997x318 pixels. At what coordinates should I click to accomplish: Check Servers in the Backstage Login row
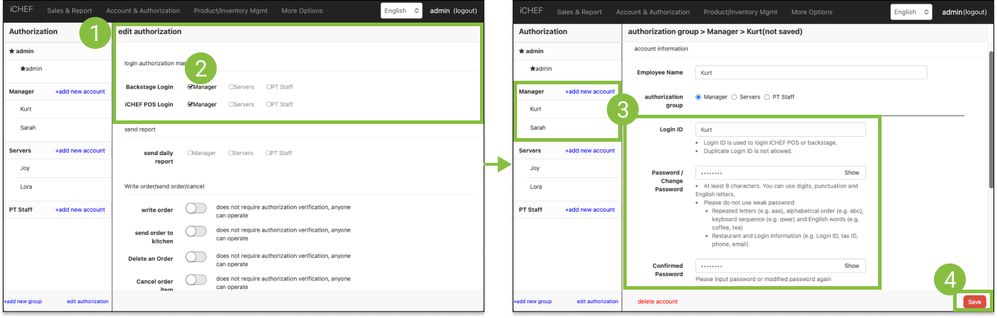232,87
